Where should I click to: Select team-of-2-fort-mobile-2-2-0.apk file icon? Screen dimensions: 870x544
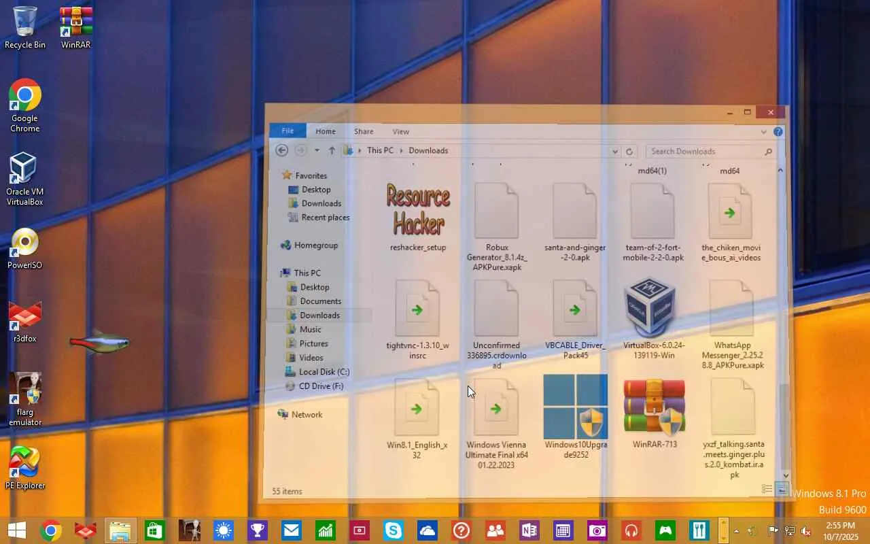(x=653, y=210)
